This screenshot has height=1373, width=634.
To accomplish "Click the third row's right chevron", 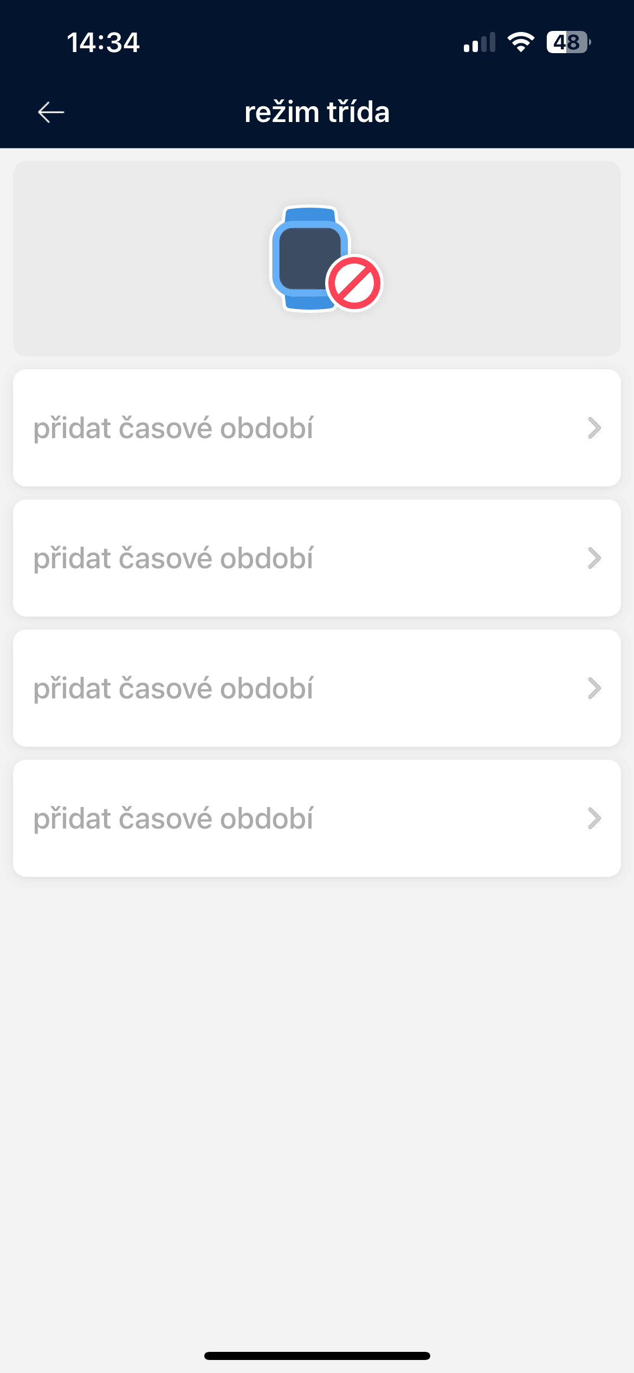I will pos(594,688).
